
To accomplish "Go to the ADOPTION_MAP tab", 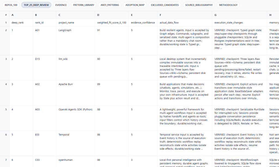I will (x=135, y=5).
